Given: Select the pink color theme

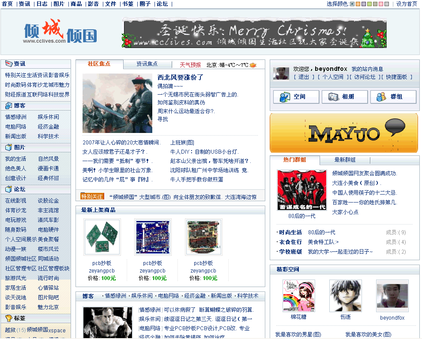Looking at the screenshot, I should [x=381, y=4].
